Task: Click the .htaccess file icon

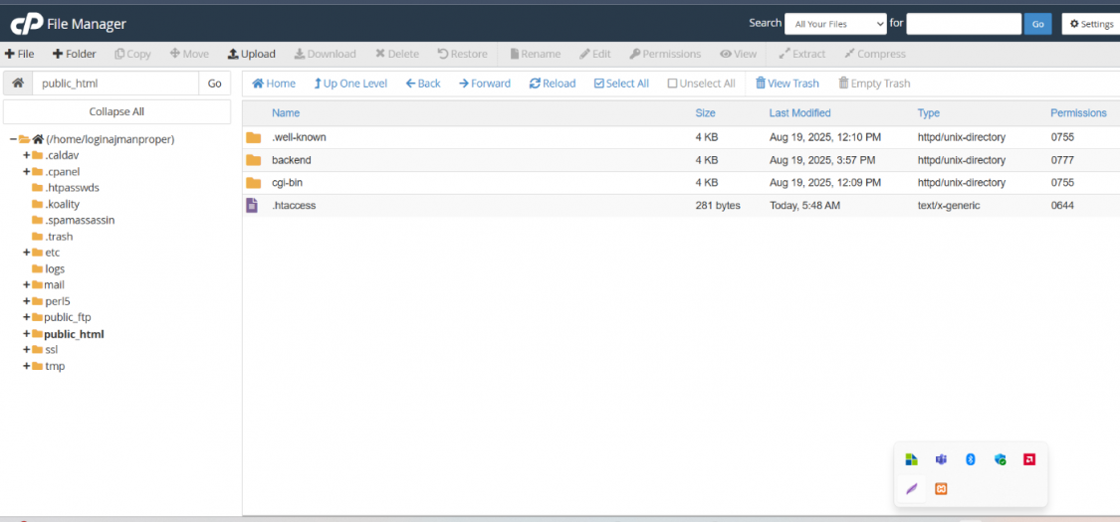Action: click(x=253, y=205)
